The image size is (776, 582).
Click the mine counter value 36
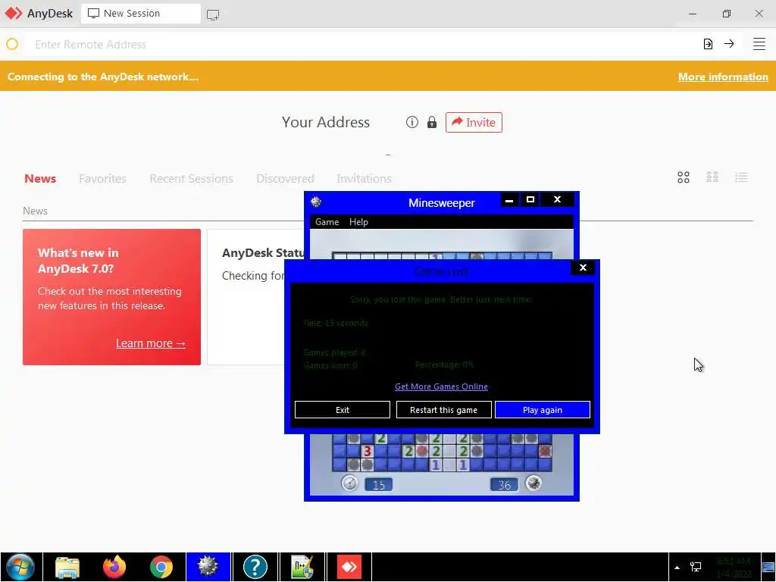pos(504,484)
